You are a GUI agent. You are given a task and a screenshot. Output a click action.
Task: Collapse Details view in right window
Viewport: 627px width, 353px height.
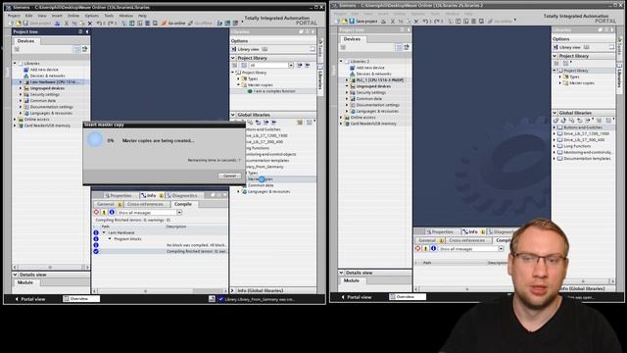tap(342, 273)
